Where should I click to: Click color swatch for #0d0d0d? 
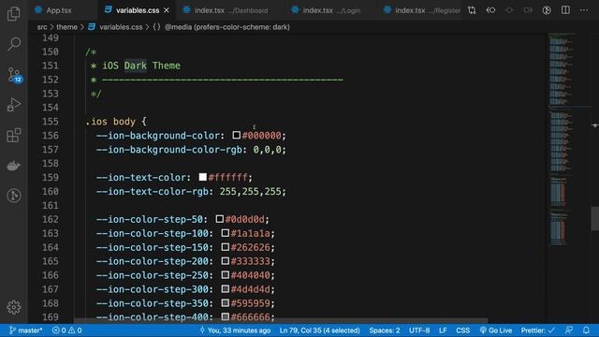[220, 219]
